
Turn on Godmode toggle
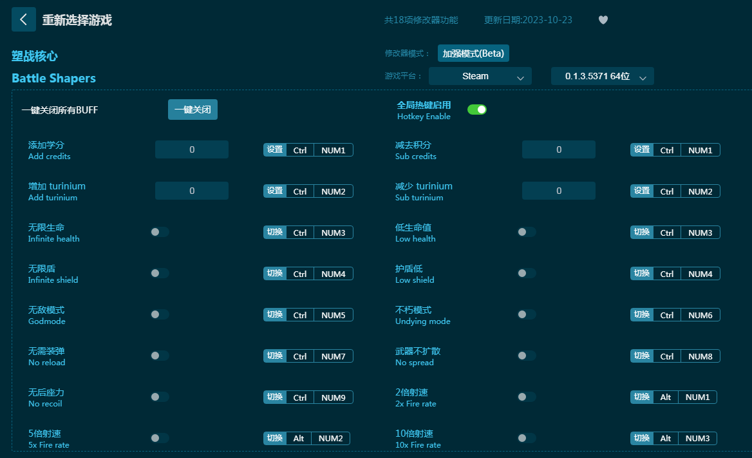(160, 314)
